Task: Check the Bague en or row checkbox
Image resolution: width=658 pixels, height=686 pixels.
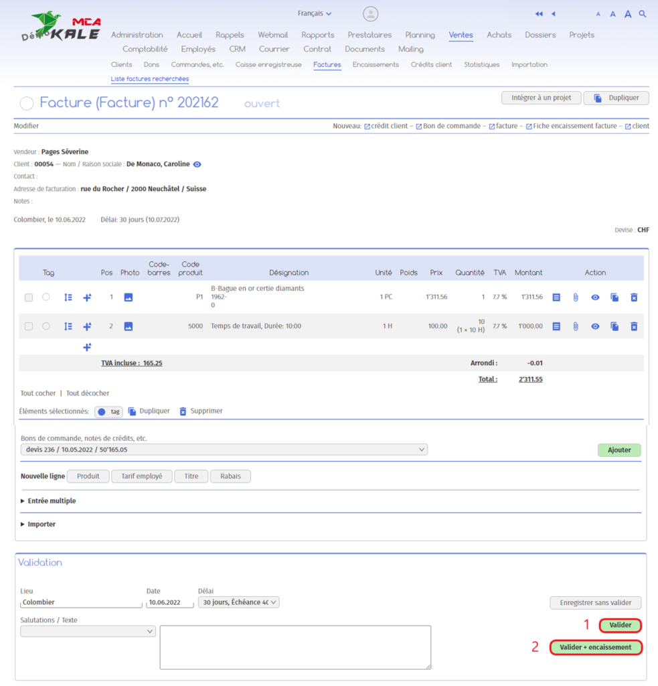Action: point(29,297)
